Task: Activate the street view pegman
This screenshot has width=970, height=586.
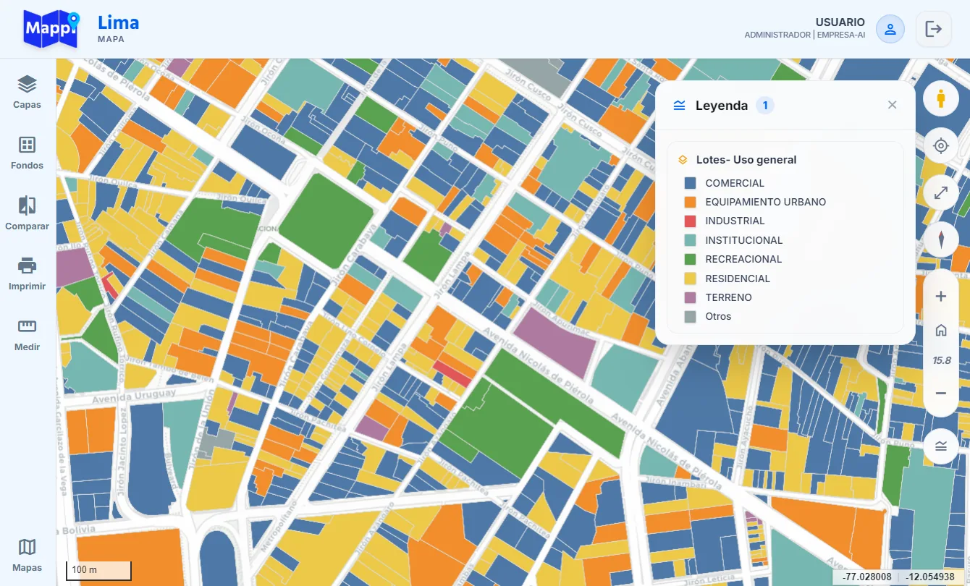Action: (x=941, y=98)
